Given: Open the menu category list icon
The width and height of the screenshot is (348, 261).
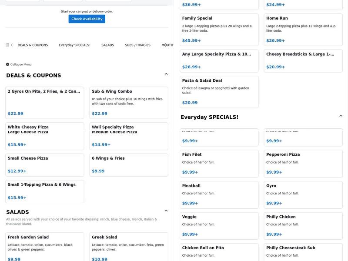Looking at the screenshot, I should click(x=7, y=45).
